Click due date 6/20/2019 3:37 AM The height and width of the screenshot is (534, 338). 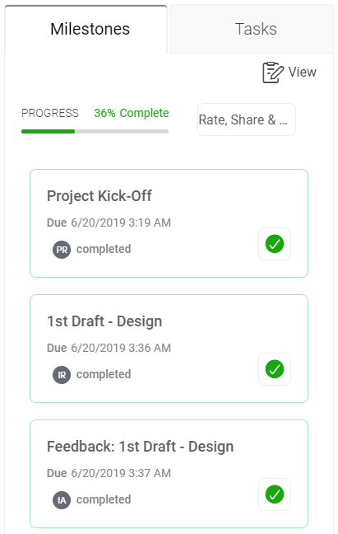click(121, 473)
